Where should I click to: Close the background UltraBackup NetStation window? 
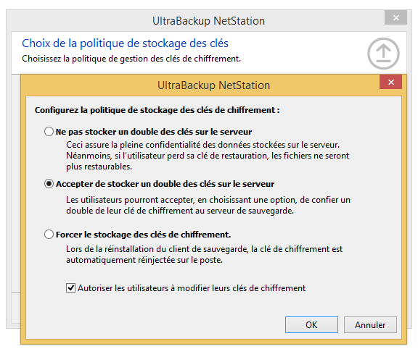pyautogui.click(x=396, y=18)
